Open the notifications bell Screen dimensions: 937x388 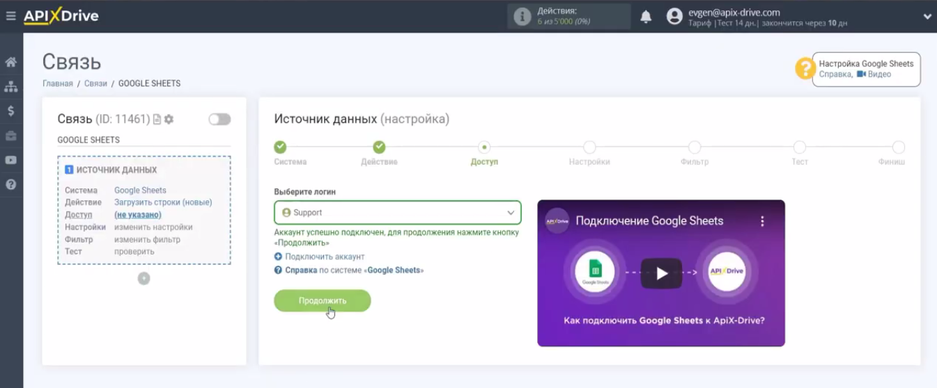coord(646,17)
